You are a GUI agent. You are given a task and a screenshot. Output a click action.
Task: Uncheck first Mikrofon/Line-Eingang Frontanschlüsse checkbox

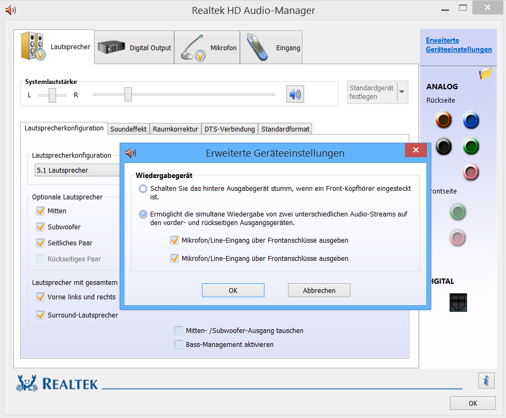[x=175, y=240]
